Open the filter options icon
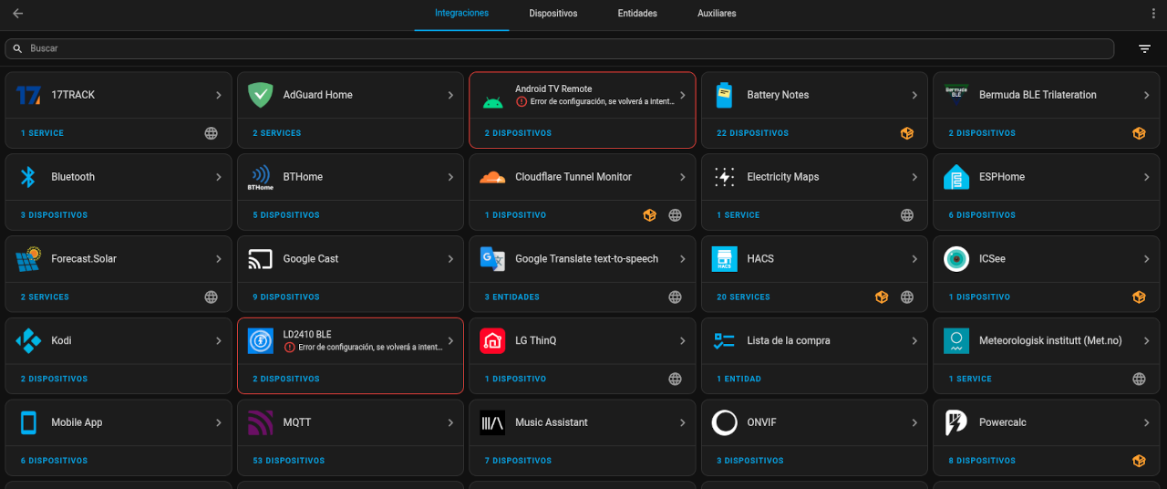 (1145, 48)
